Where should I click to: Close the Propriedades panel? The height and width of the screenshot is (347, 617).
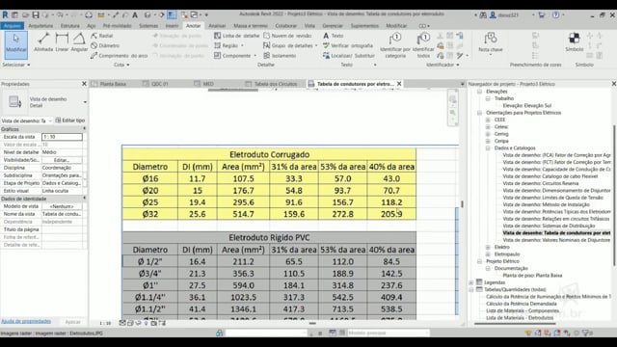[x=84, y=84]
